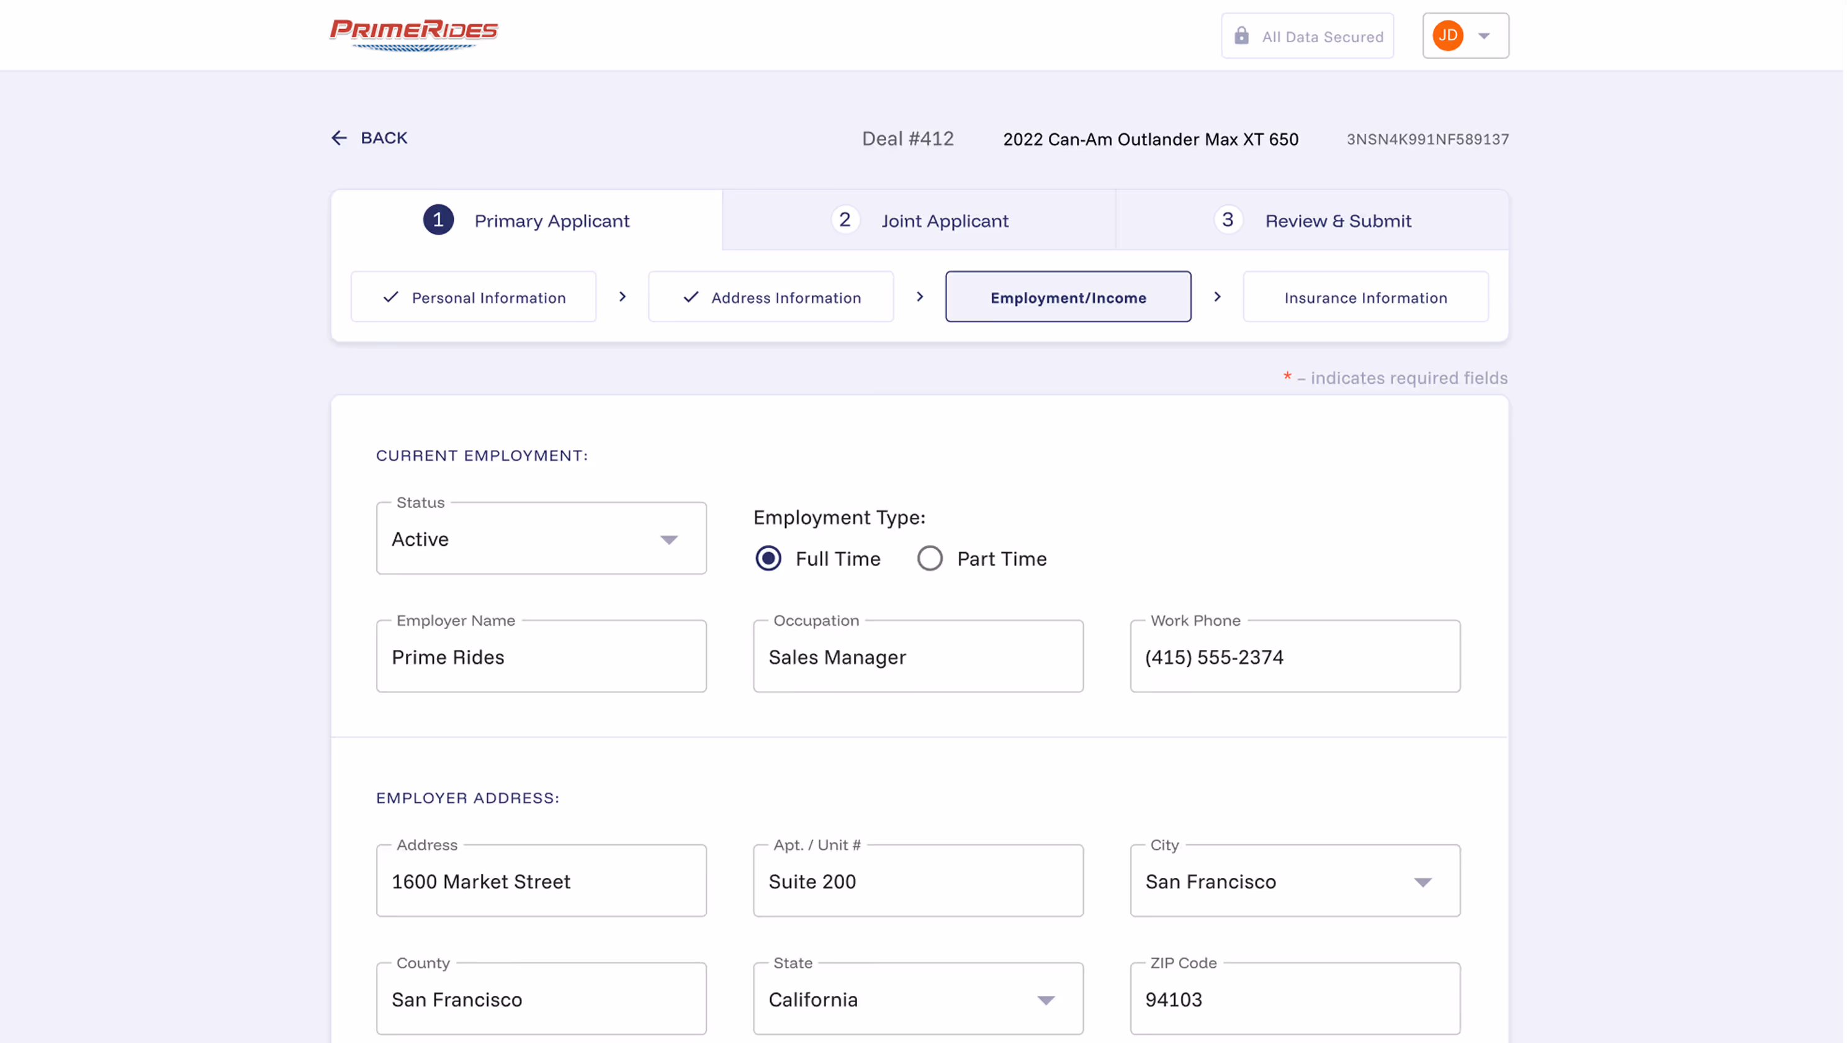Open the Status dropdown showing Active
This screenshot has height=1043, width=1847.
[541, 539]
